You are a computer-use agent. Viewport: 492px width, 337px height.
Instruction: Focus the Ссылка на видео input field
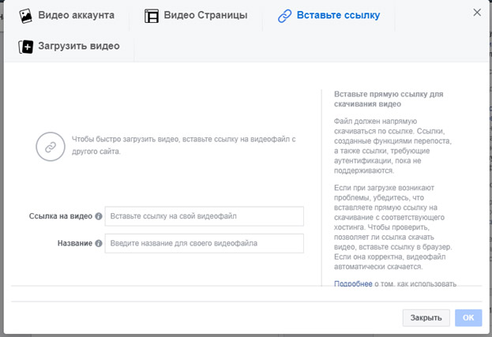205,216
